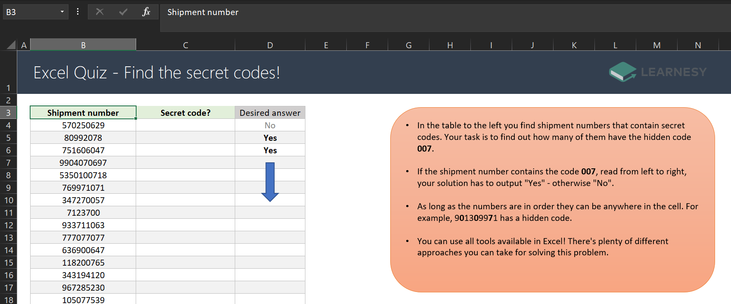Click the Name Box showing B3
The width and height of the screenshot is (731, 304).
[30, 12]
